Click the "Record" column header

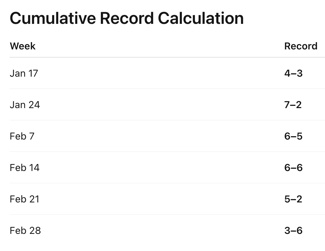301,46
